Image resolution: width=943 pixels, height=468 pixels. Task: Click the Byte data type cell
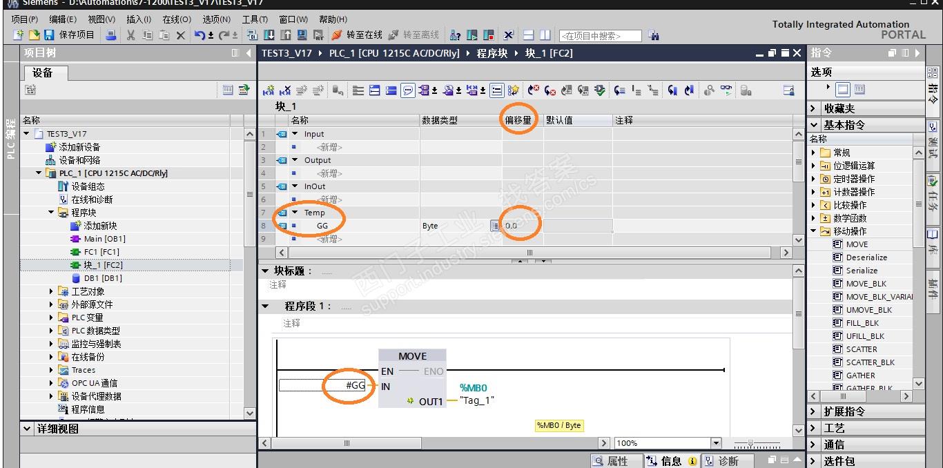456,226
